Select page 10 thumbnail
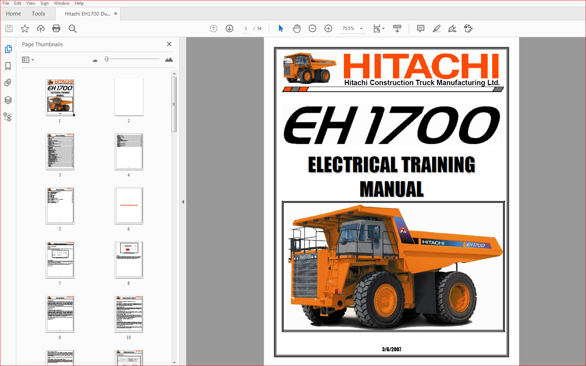 tap(129, 314)
